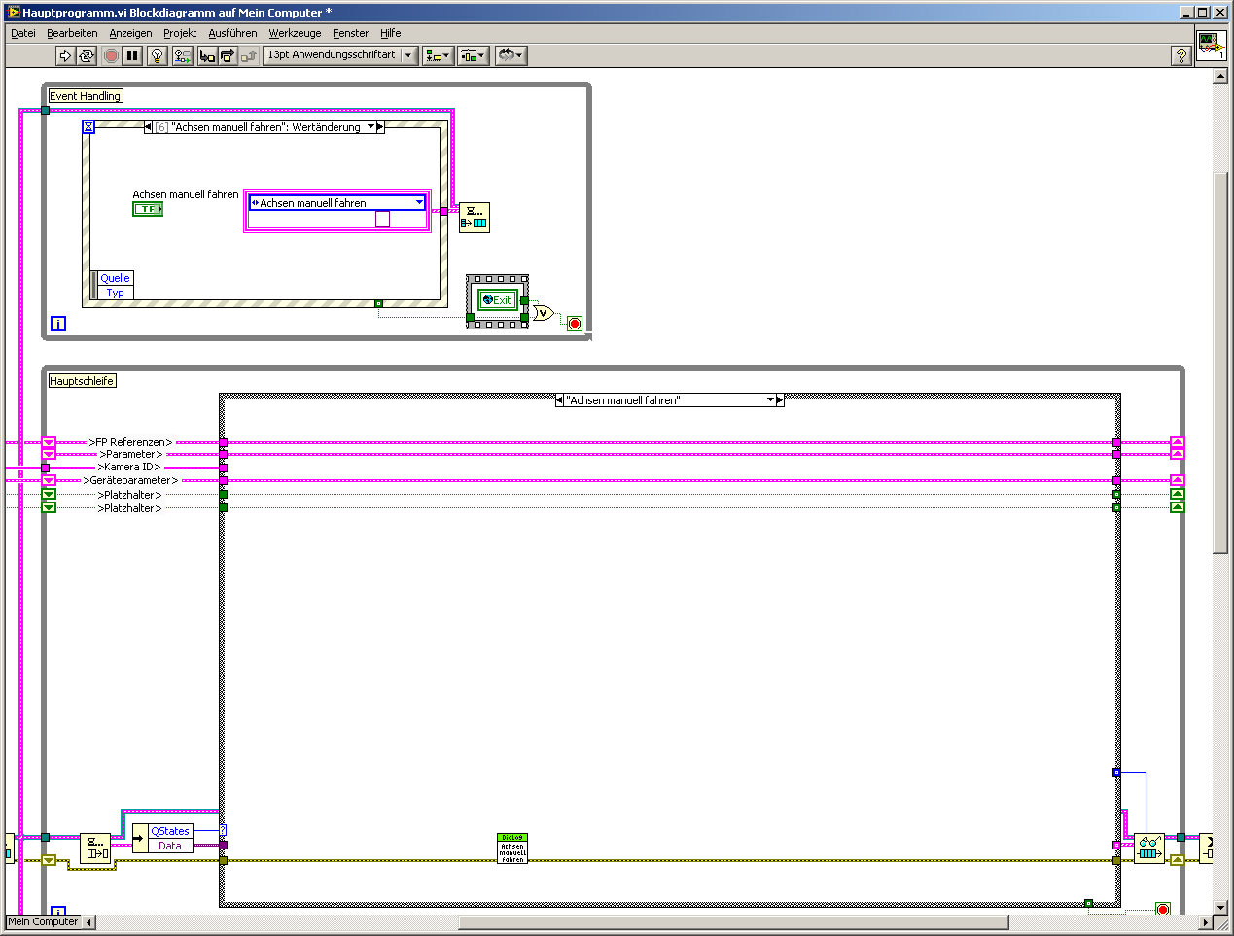Viewport: 1234px width, 936px height.
Task: Open the event case selector dropdown list
Action: [x=370, y=126]
